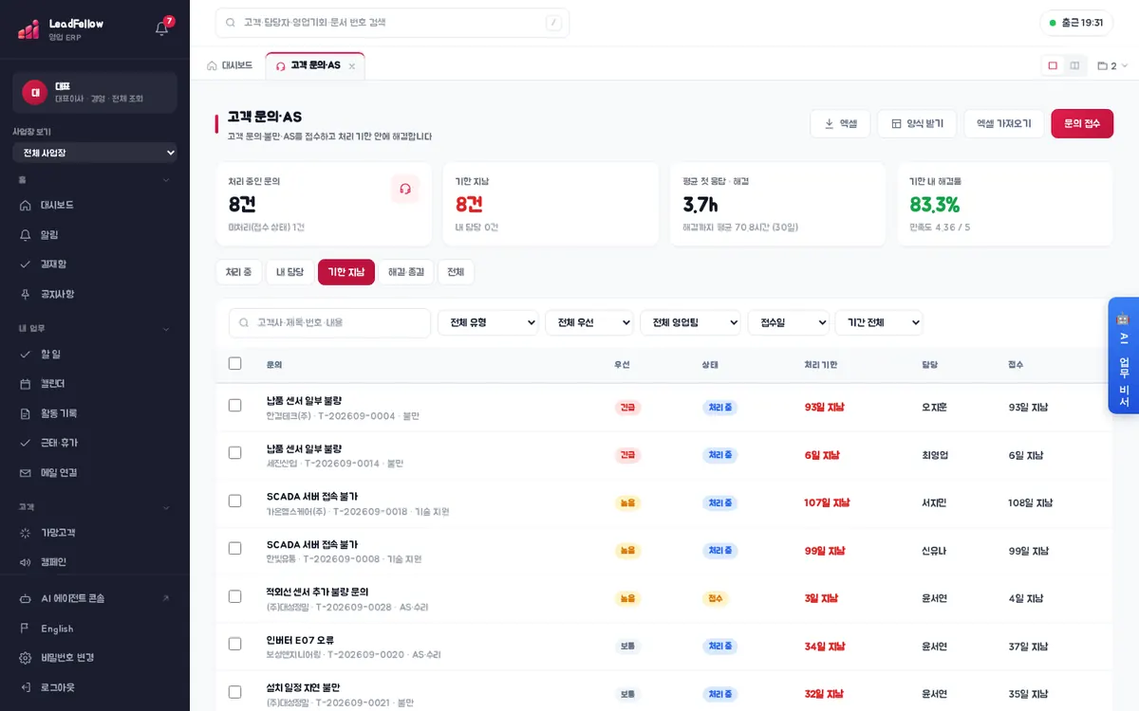This screenshot has width=1139, height=711.
Task: Check the row T-202609-0014 checkbox
Action: pyautogui.click(x=235, y=453)
